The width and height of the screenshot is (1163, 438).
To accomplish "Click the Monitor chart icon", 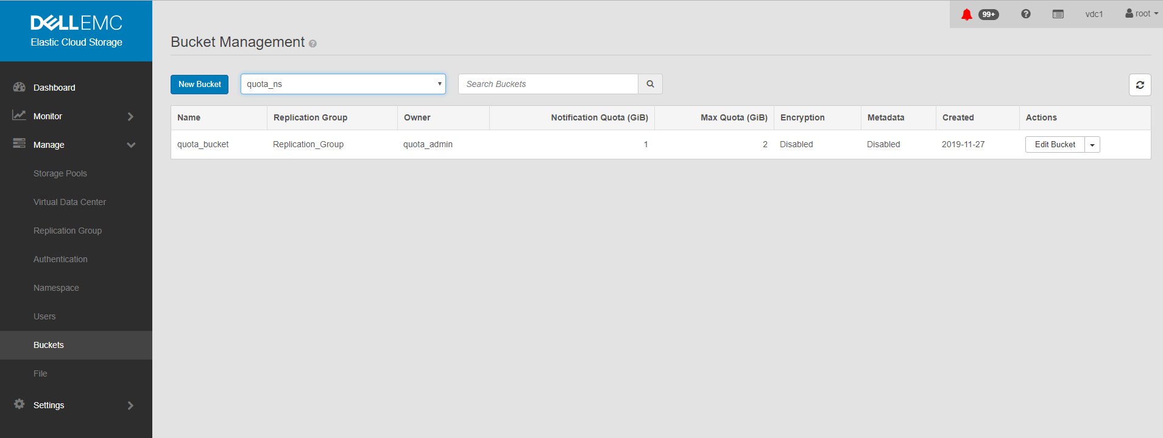I will pos(19,116).
